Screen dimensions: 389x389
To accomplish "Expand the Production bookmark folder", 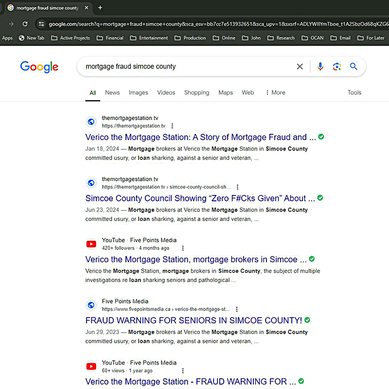I will (x=190, y=38).
